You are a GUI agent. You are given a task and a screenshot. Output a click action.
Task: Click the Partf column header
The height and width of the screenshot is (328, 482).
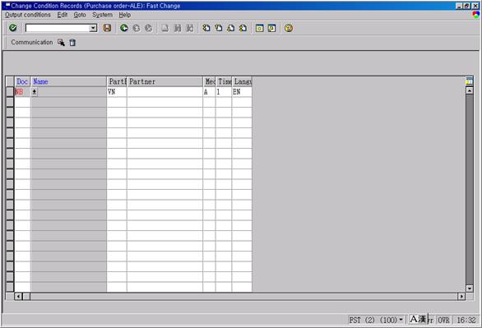point(117,81)
